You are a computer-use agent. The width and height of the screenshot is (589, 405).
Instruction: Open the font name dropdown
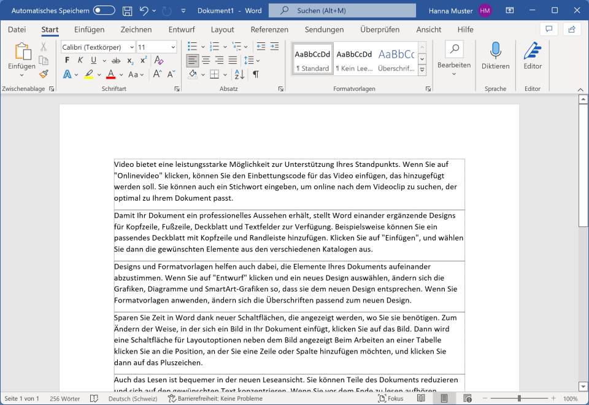pos(132,47)
